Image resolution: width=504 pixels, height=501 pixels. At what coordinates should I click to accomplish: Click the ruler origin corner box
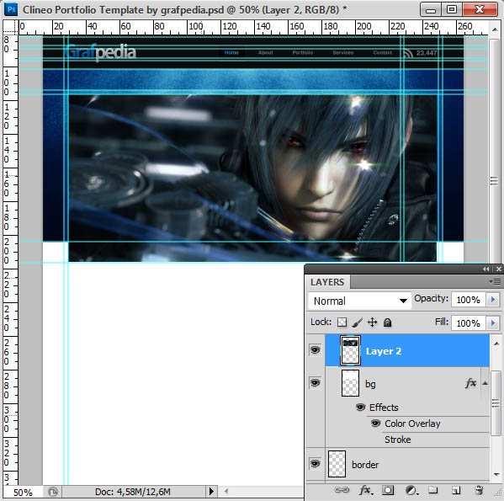coord(11,26)
